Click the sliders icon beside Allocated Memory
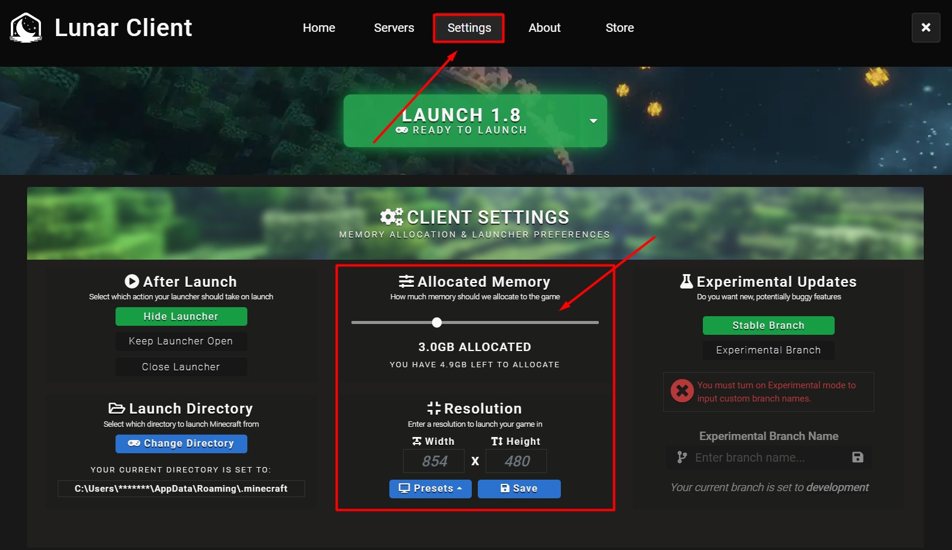Screen dimensions: 952x550 [x=406, y=281]
